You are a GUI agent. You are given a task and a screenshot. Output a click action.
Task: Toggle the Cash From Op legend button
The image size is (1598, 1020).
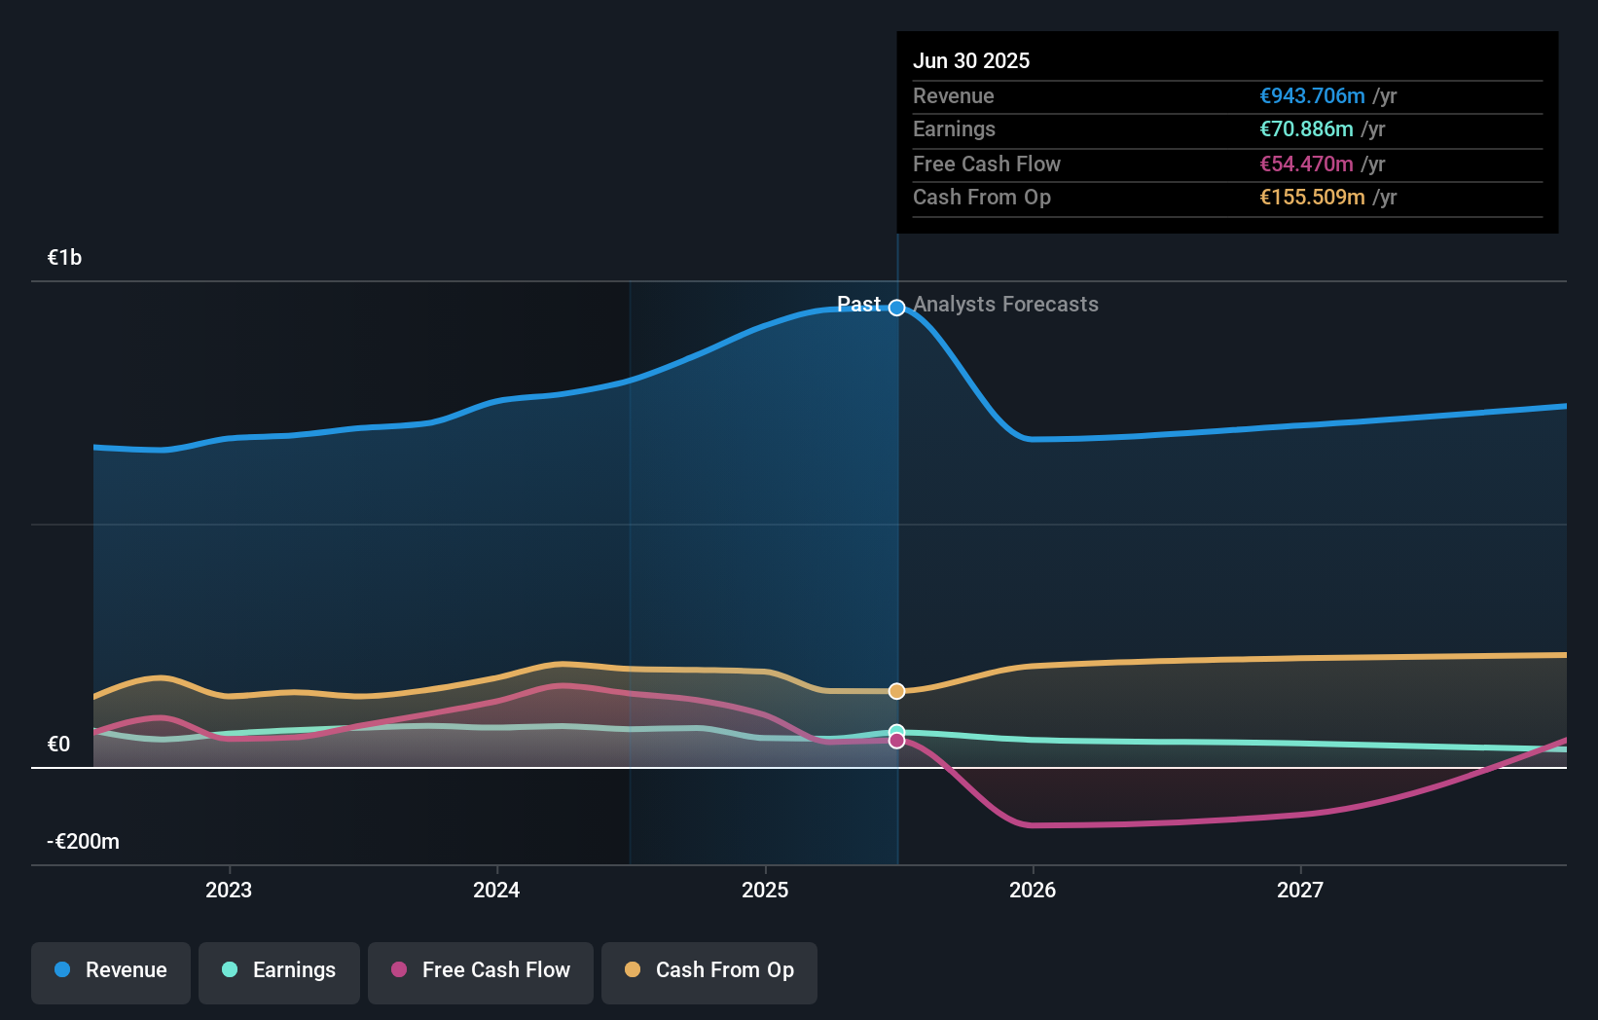(708, 970)
